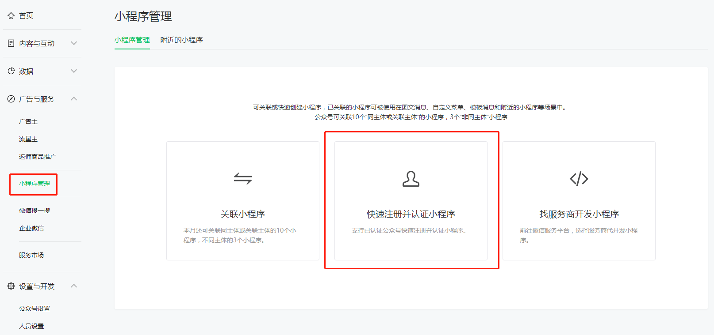Image resolution: width=714 pixels, height=335 pixels.
Task: Click the gear icon beside 设置与开发
Action: coord(11,286)
